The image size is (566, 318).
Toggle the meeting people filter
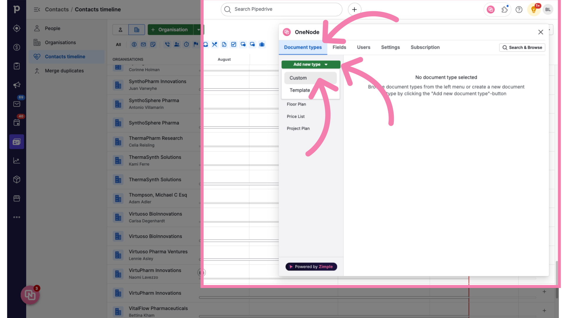click(177, 44)
